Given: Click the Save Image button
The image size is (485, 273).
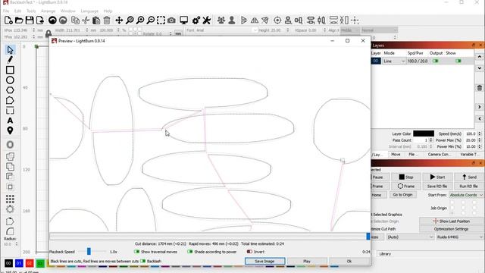Looking at the screenshot, I should click(x=264, y=261).
